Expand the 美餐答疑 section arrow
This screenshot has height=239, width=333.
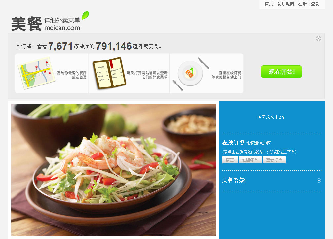(319, 180)
